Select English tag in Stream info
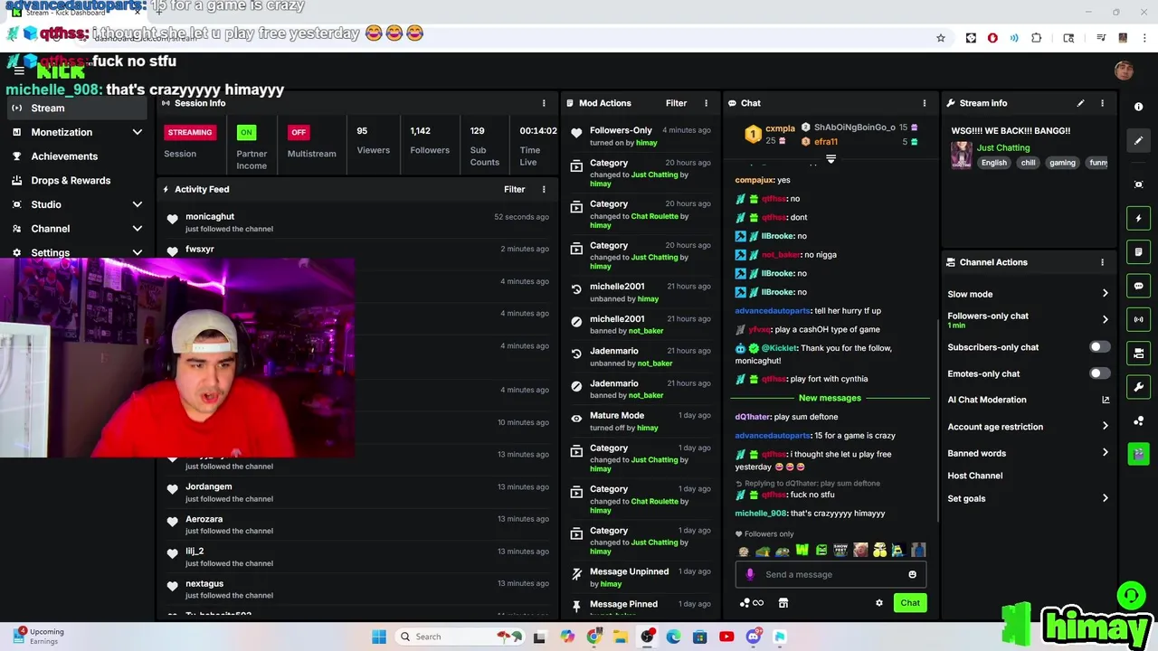The height and width of the screenshot is (651, 1158). [993, 163]
